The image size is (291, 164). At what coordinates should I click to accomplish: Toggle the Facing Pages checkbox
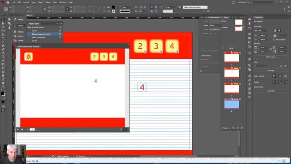pyautogui.click(x=274, y=40)
